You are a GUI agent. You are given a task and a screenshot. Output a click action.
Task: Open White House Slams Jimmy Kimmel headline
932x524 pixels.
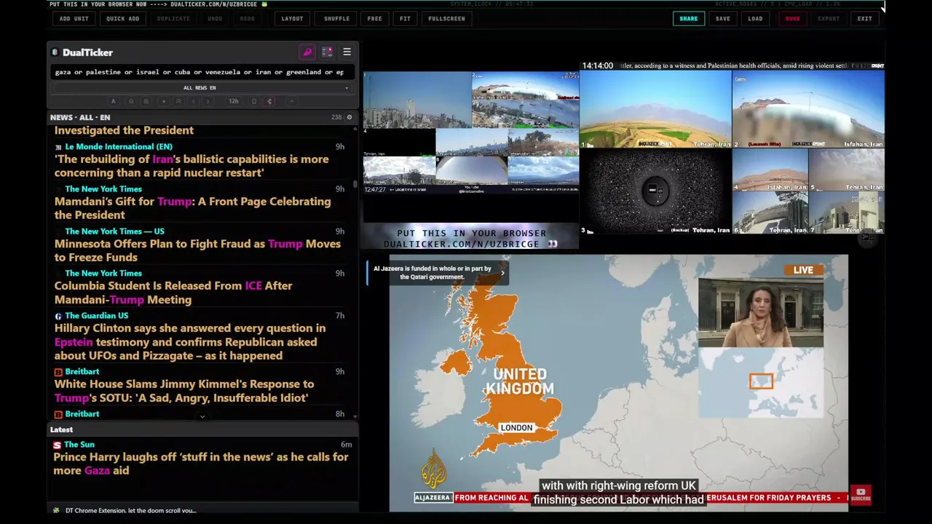click(184, 391)
